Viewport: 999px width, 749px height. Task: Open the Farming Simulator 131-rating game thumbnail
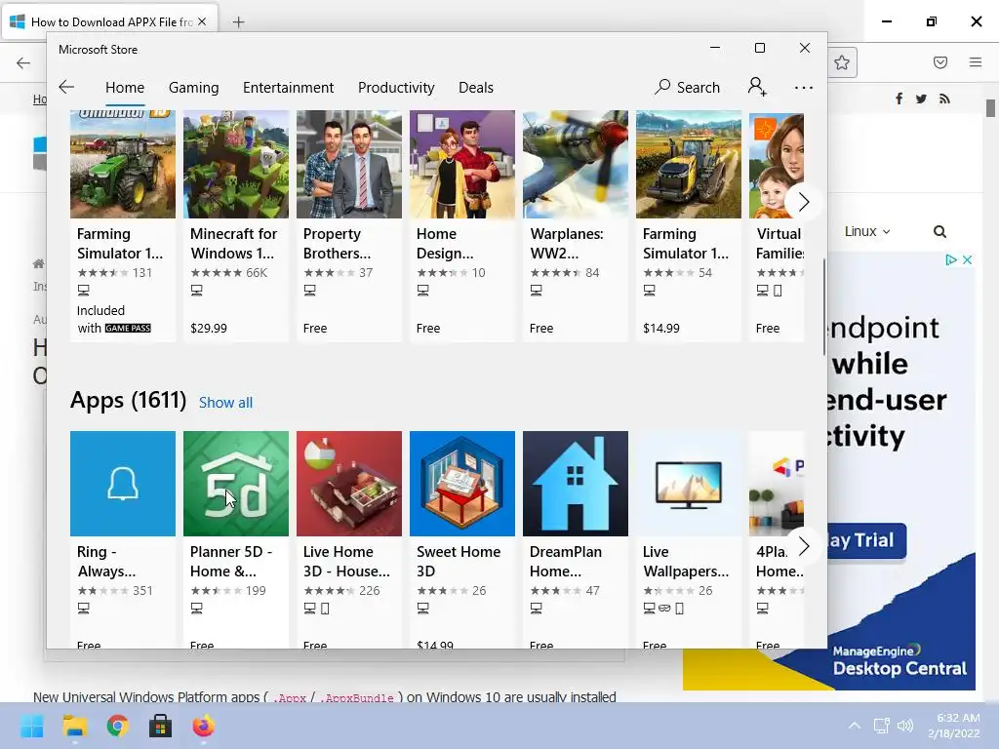click(123, 164)
